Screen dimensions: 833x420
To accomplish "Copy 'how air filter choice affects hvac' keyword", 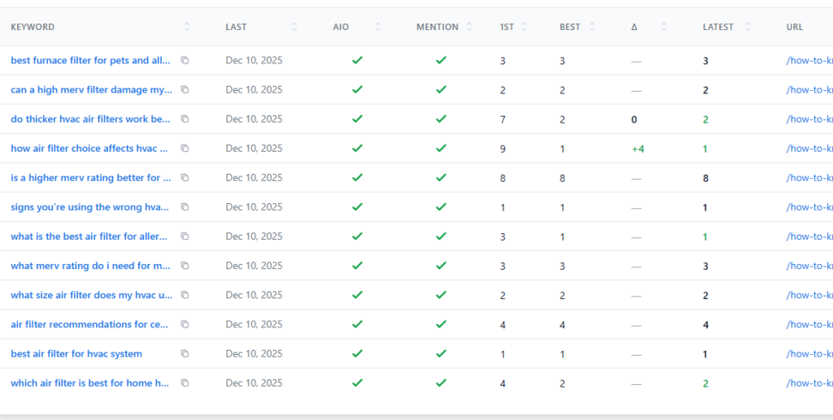I will 185,149.
